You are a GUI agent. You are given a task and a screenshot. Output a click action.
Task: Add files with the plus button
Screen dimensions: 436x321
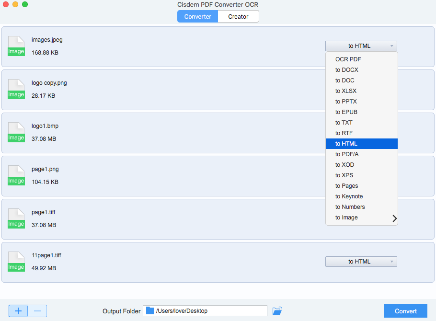[x=18, y=311]
